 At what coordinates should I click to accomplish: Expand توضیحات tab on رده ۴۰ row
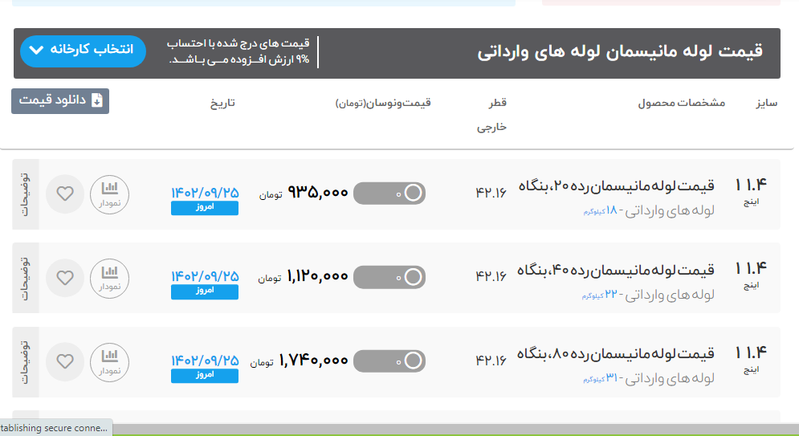[x=24, y=278]
